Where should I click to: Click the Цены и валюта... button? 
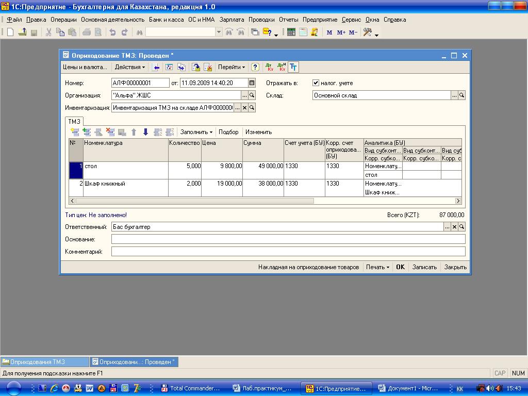coord(85,68)
